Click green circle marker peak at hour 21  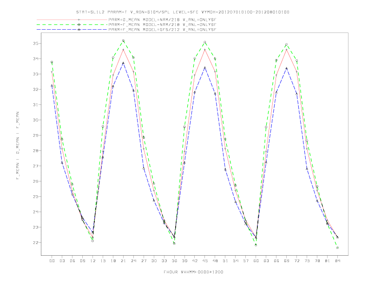[x=123, y=41]
